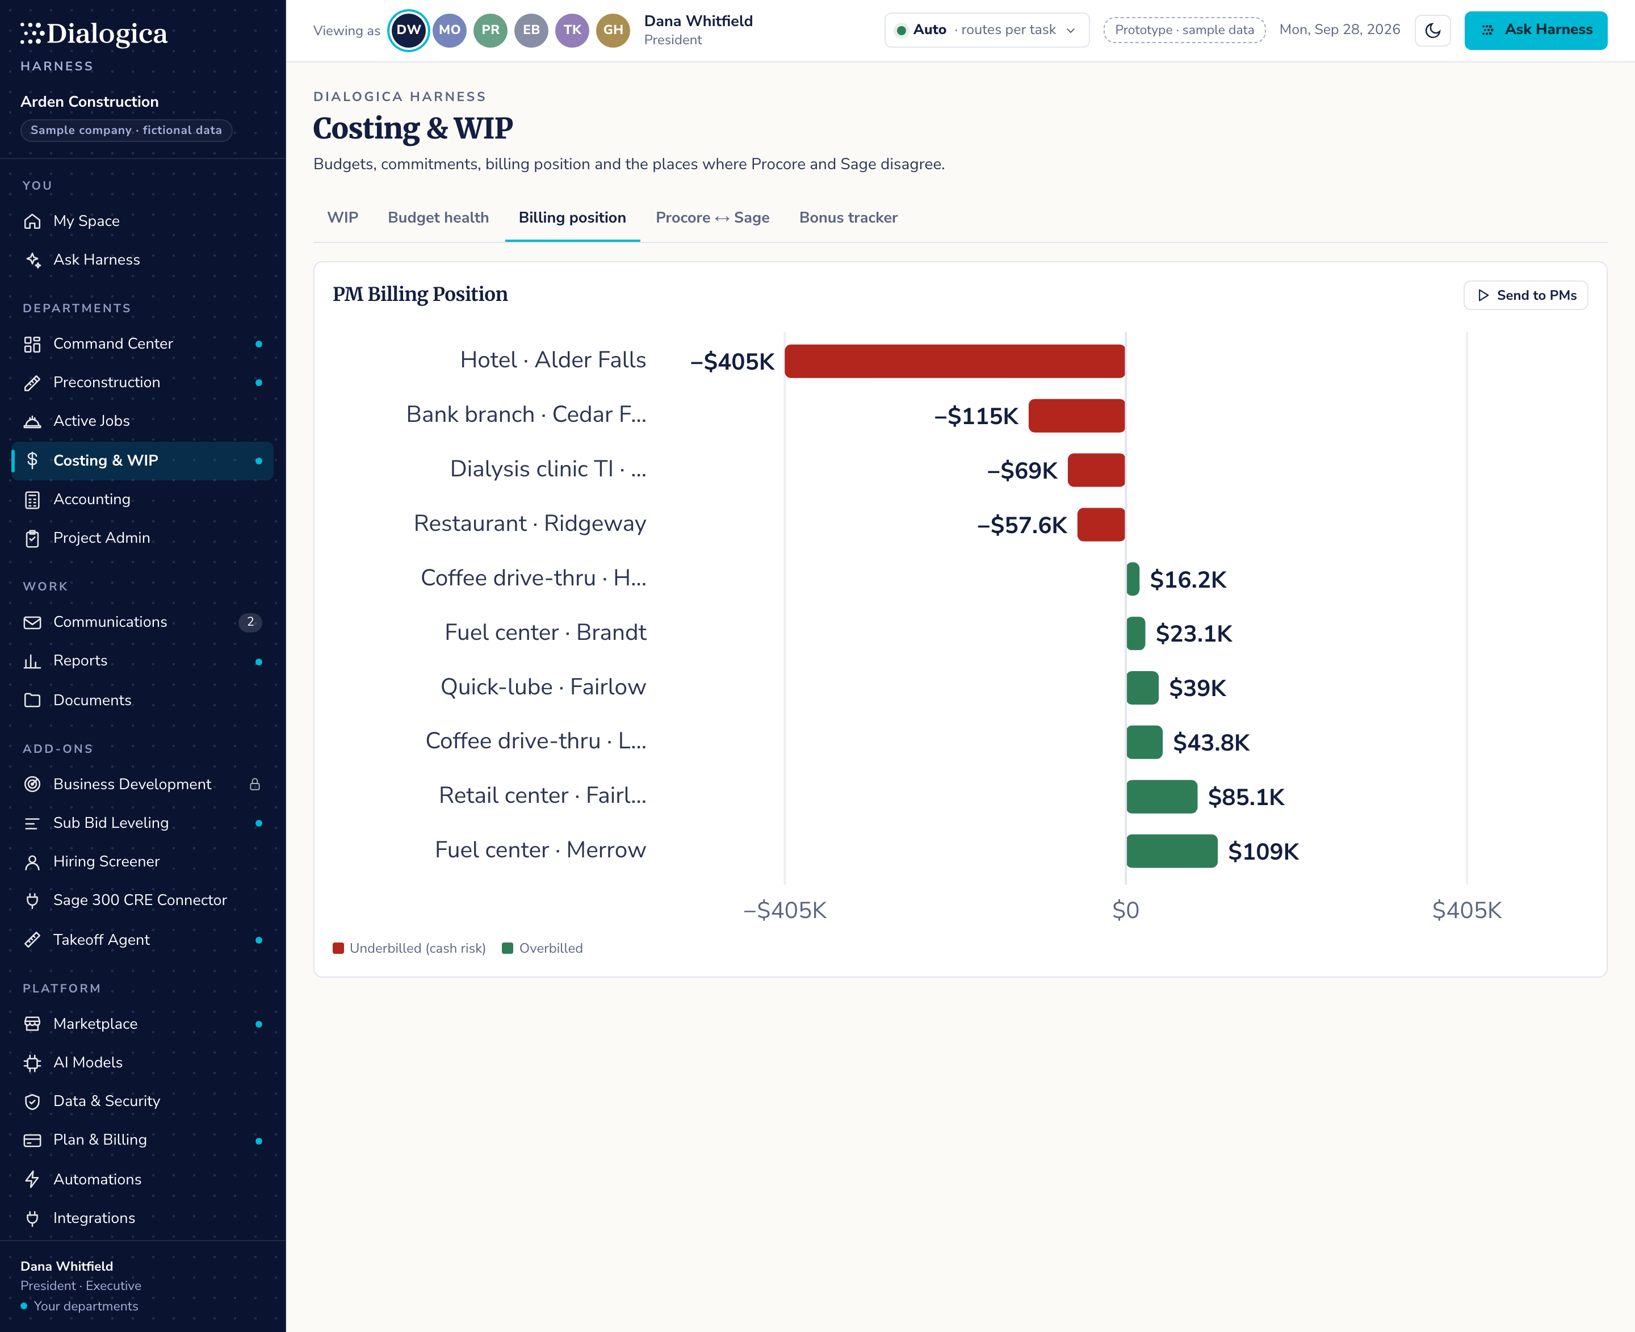Click the Marketplace storefront icon
1635x1332 pixels.
[32, 1024]
